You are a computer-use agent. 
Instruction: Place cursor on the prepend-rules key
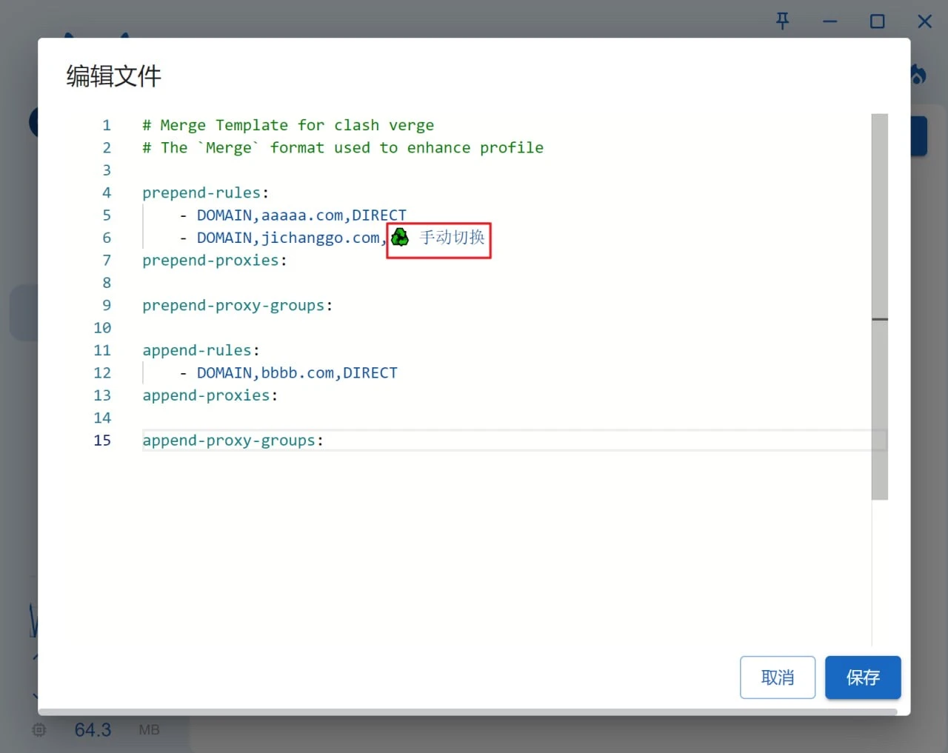click(x=201, y=193)
